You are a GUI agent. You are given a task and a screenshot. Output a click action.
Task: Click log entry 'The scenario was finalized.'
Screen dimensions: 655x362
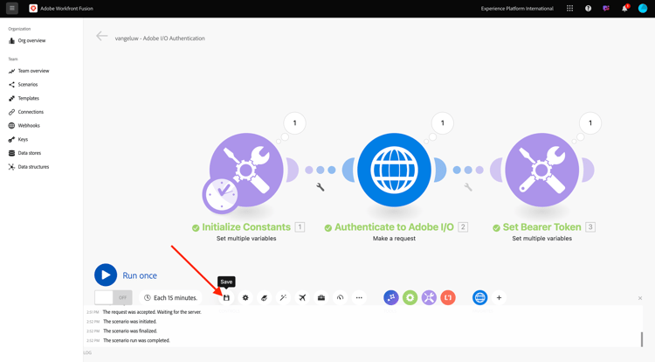(x=130, y=331)
